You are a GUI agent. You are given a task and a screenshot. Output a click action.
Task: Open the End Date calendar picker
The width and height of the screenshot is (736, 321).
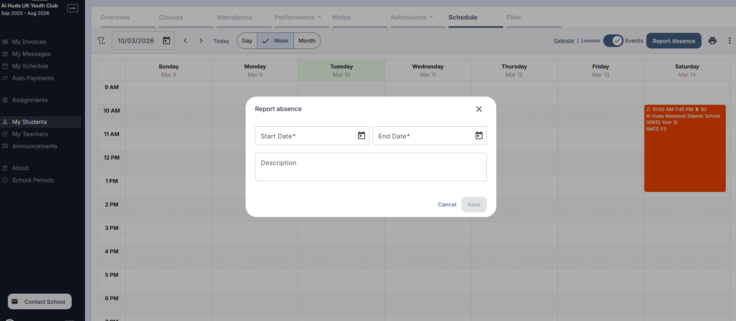(x=479, y=136)
